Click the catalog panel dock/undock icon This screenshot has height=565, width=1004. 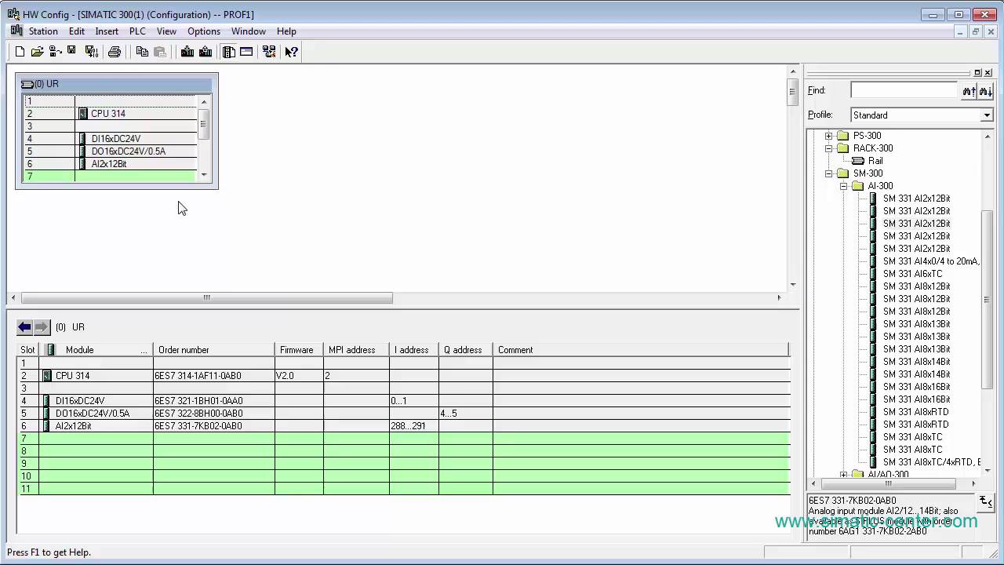(x=977, y=73)
